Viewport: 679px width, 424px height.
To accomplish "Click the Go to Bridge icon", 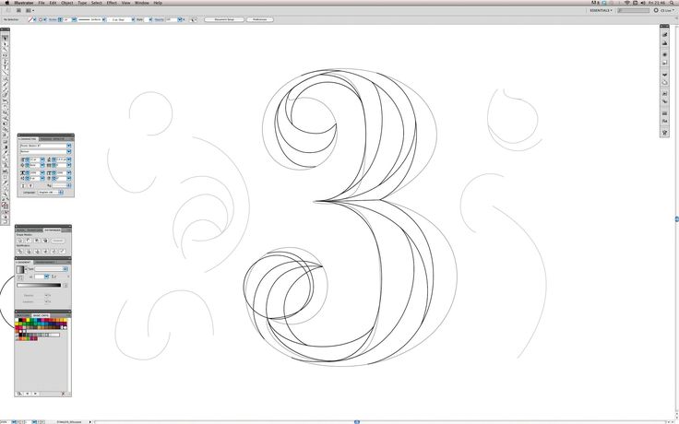I will click(18, 10).
